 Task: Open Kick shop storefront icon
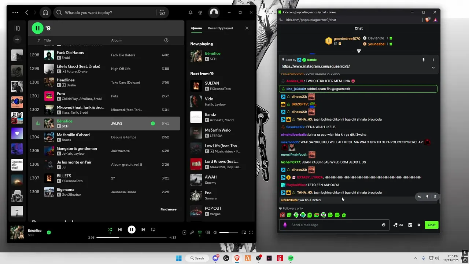410,225
